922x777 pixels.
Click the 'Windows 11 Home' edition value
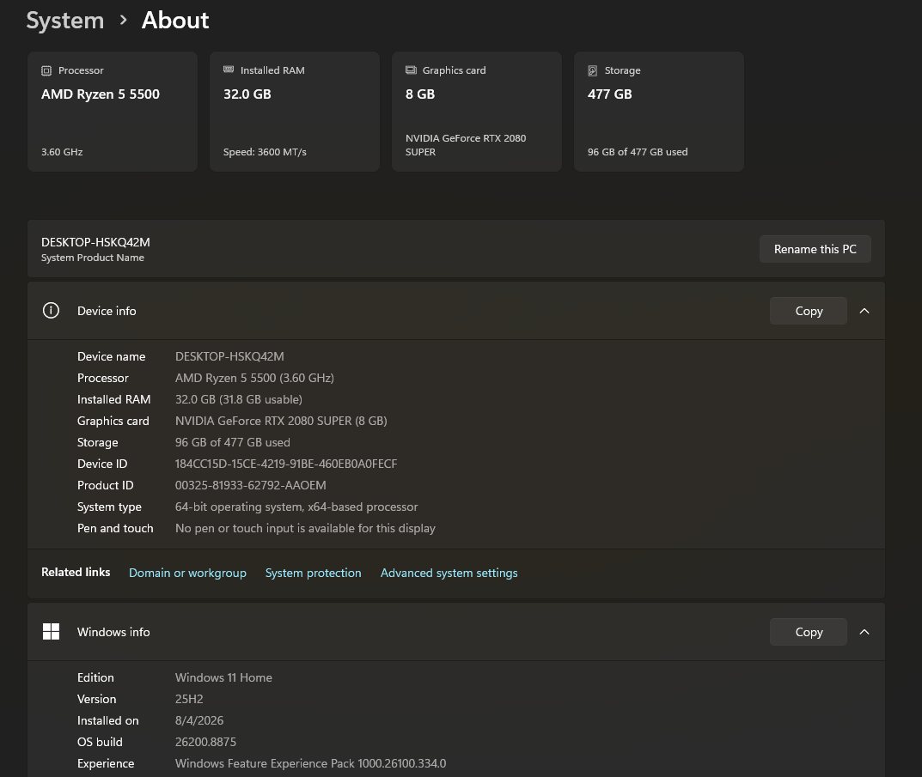tap(223, 677)
